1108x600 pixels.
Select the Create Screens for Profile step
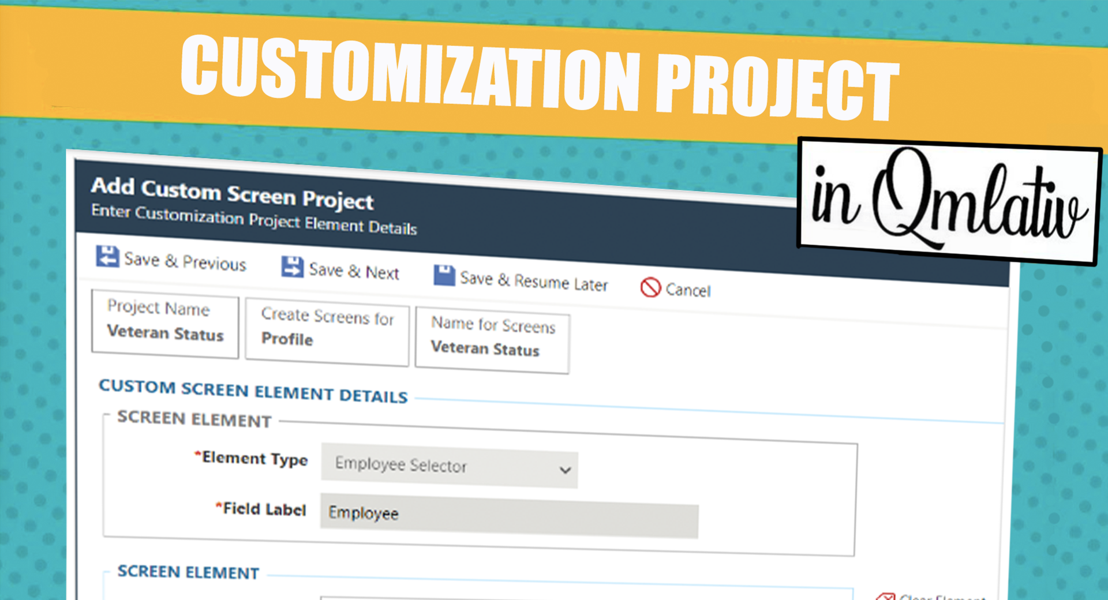pyautogui.click(x=327, y=330)
